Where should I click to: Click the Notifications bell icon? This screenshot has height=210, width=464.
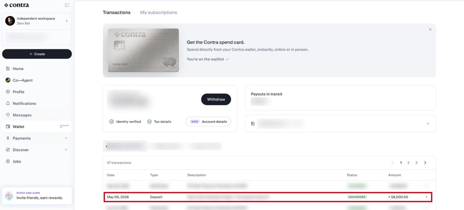point(8,103)
